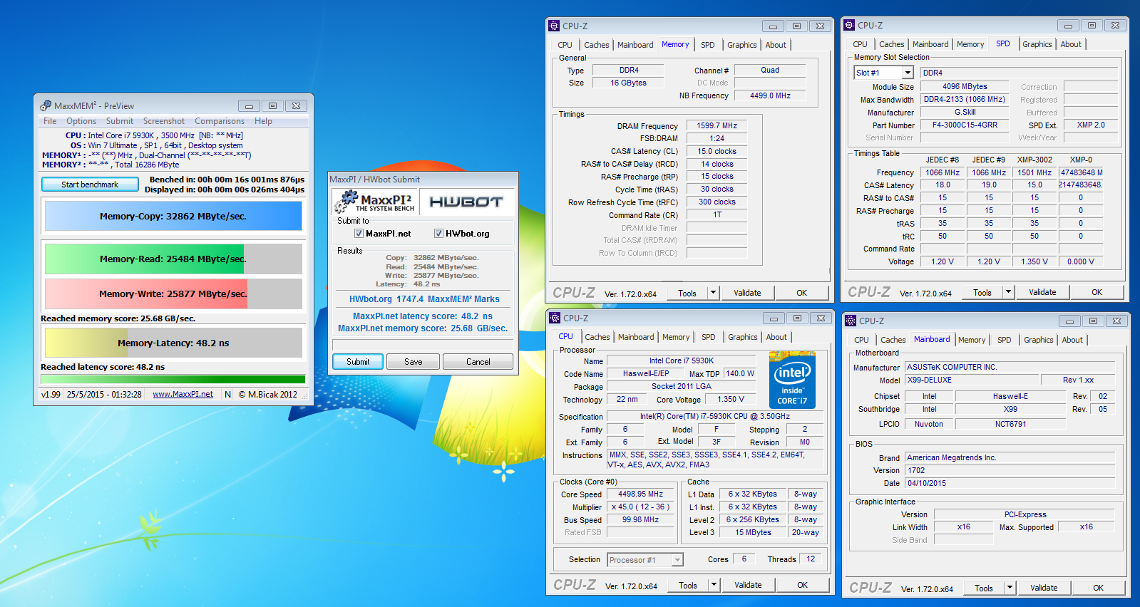Open Tools dropdown arrow in CPU-Z Memory window

tap(713, 293)
